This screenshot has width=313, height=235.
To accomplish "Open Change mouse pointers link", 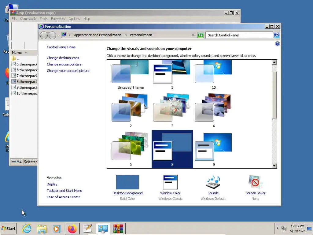I will tap(64, 64).
